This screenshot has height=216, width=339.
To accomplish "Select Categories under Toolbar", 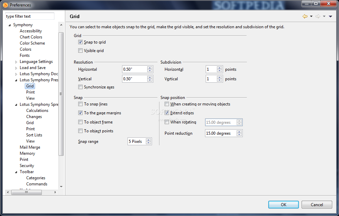I will [36, 178].
